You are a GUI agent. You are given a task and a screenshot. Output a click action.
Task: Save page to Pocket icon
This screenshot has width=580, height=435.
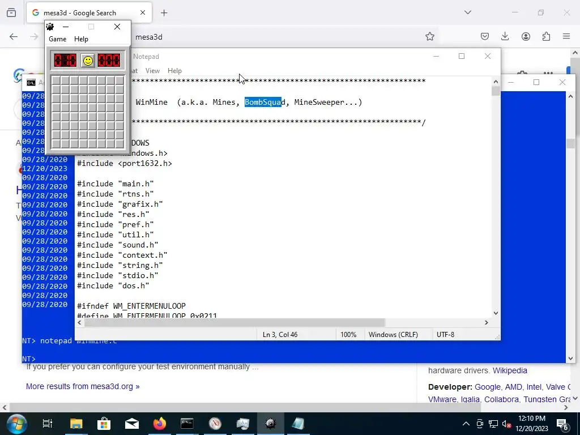[485, 36]
